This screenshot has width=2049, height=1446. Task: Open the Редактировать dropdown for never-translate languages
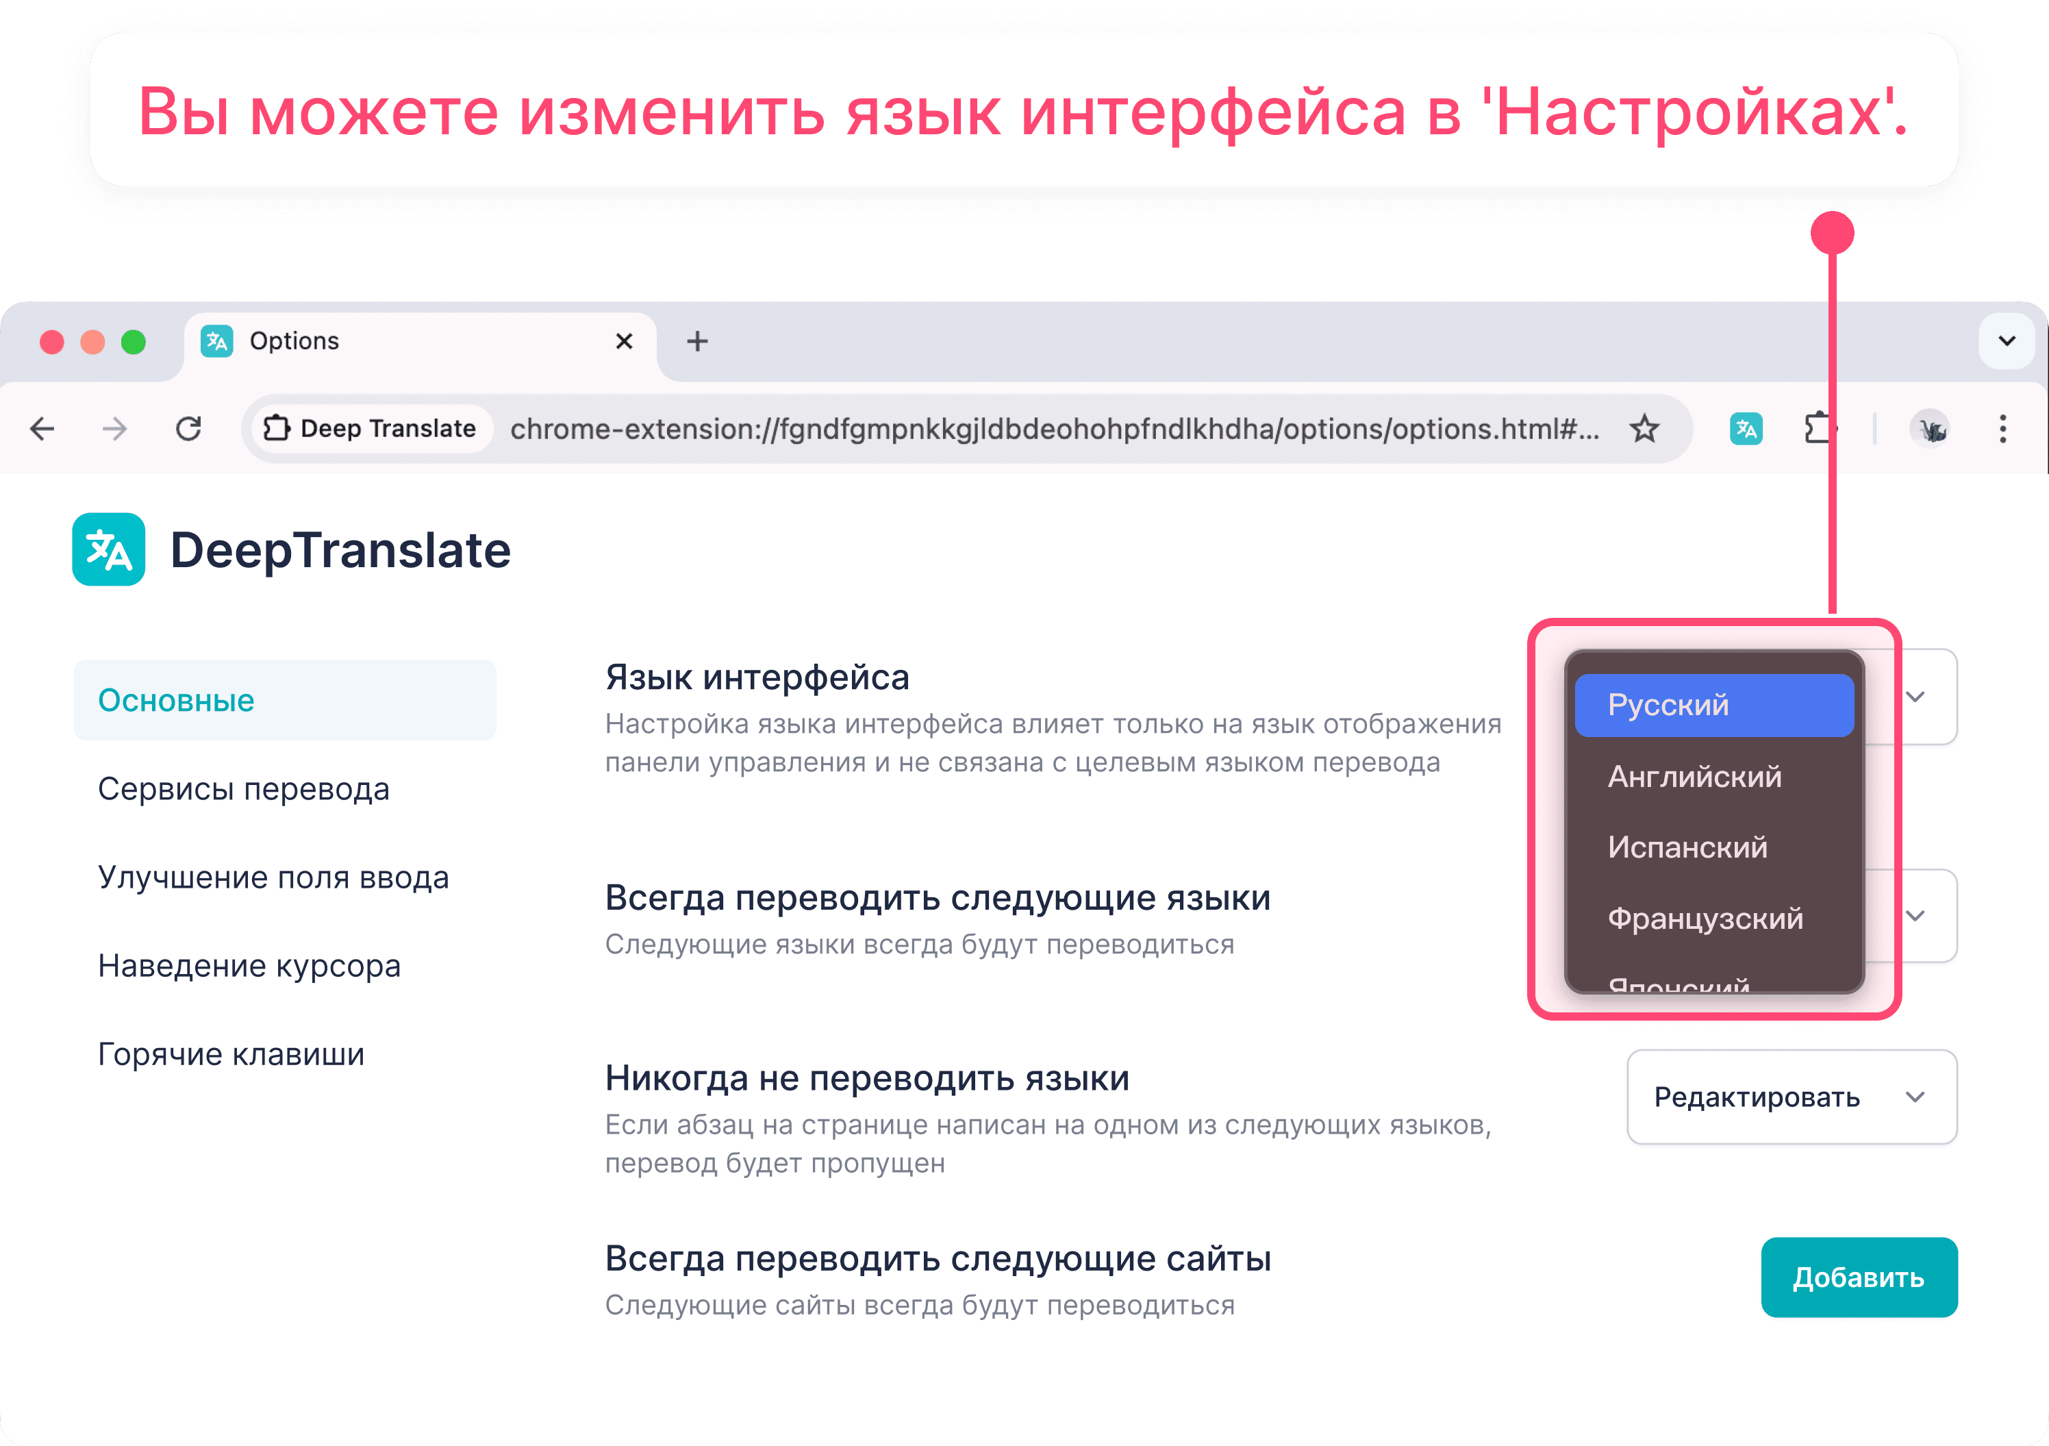pos(1792,1097)
